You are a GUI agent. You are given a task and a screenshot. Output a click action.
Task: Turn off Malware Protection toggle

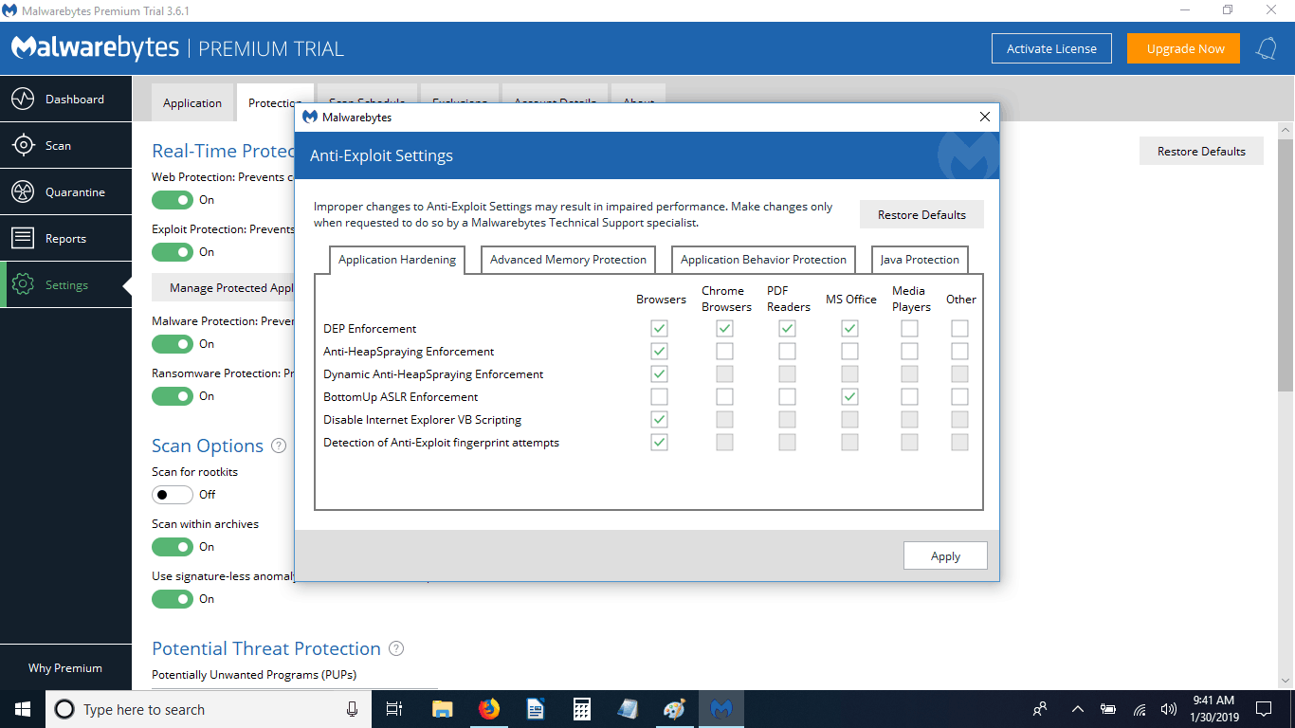(x=173, y=344)
